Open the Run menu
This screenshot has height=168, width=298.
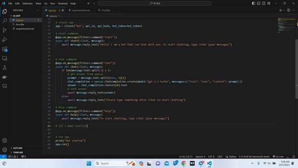click(53, 3)
